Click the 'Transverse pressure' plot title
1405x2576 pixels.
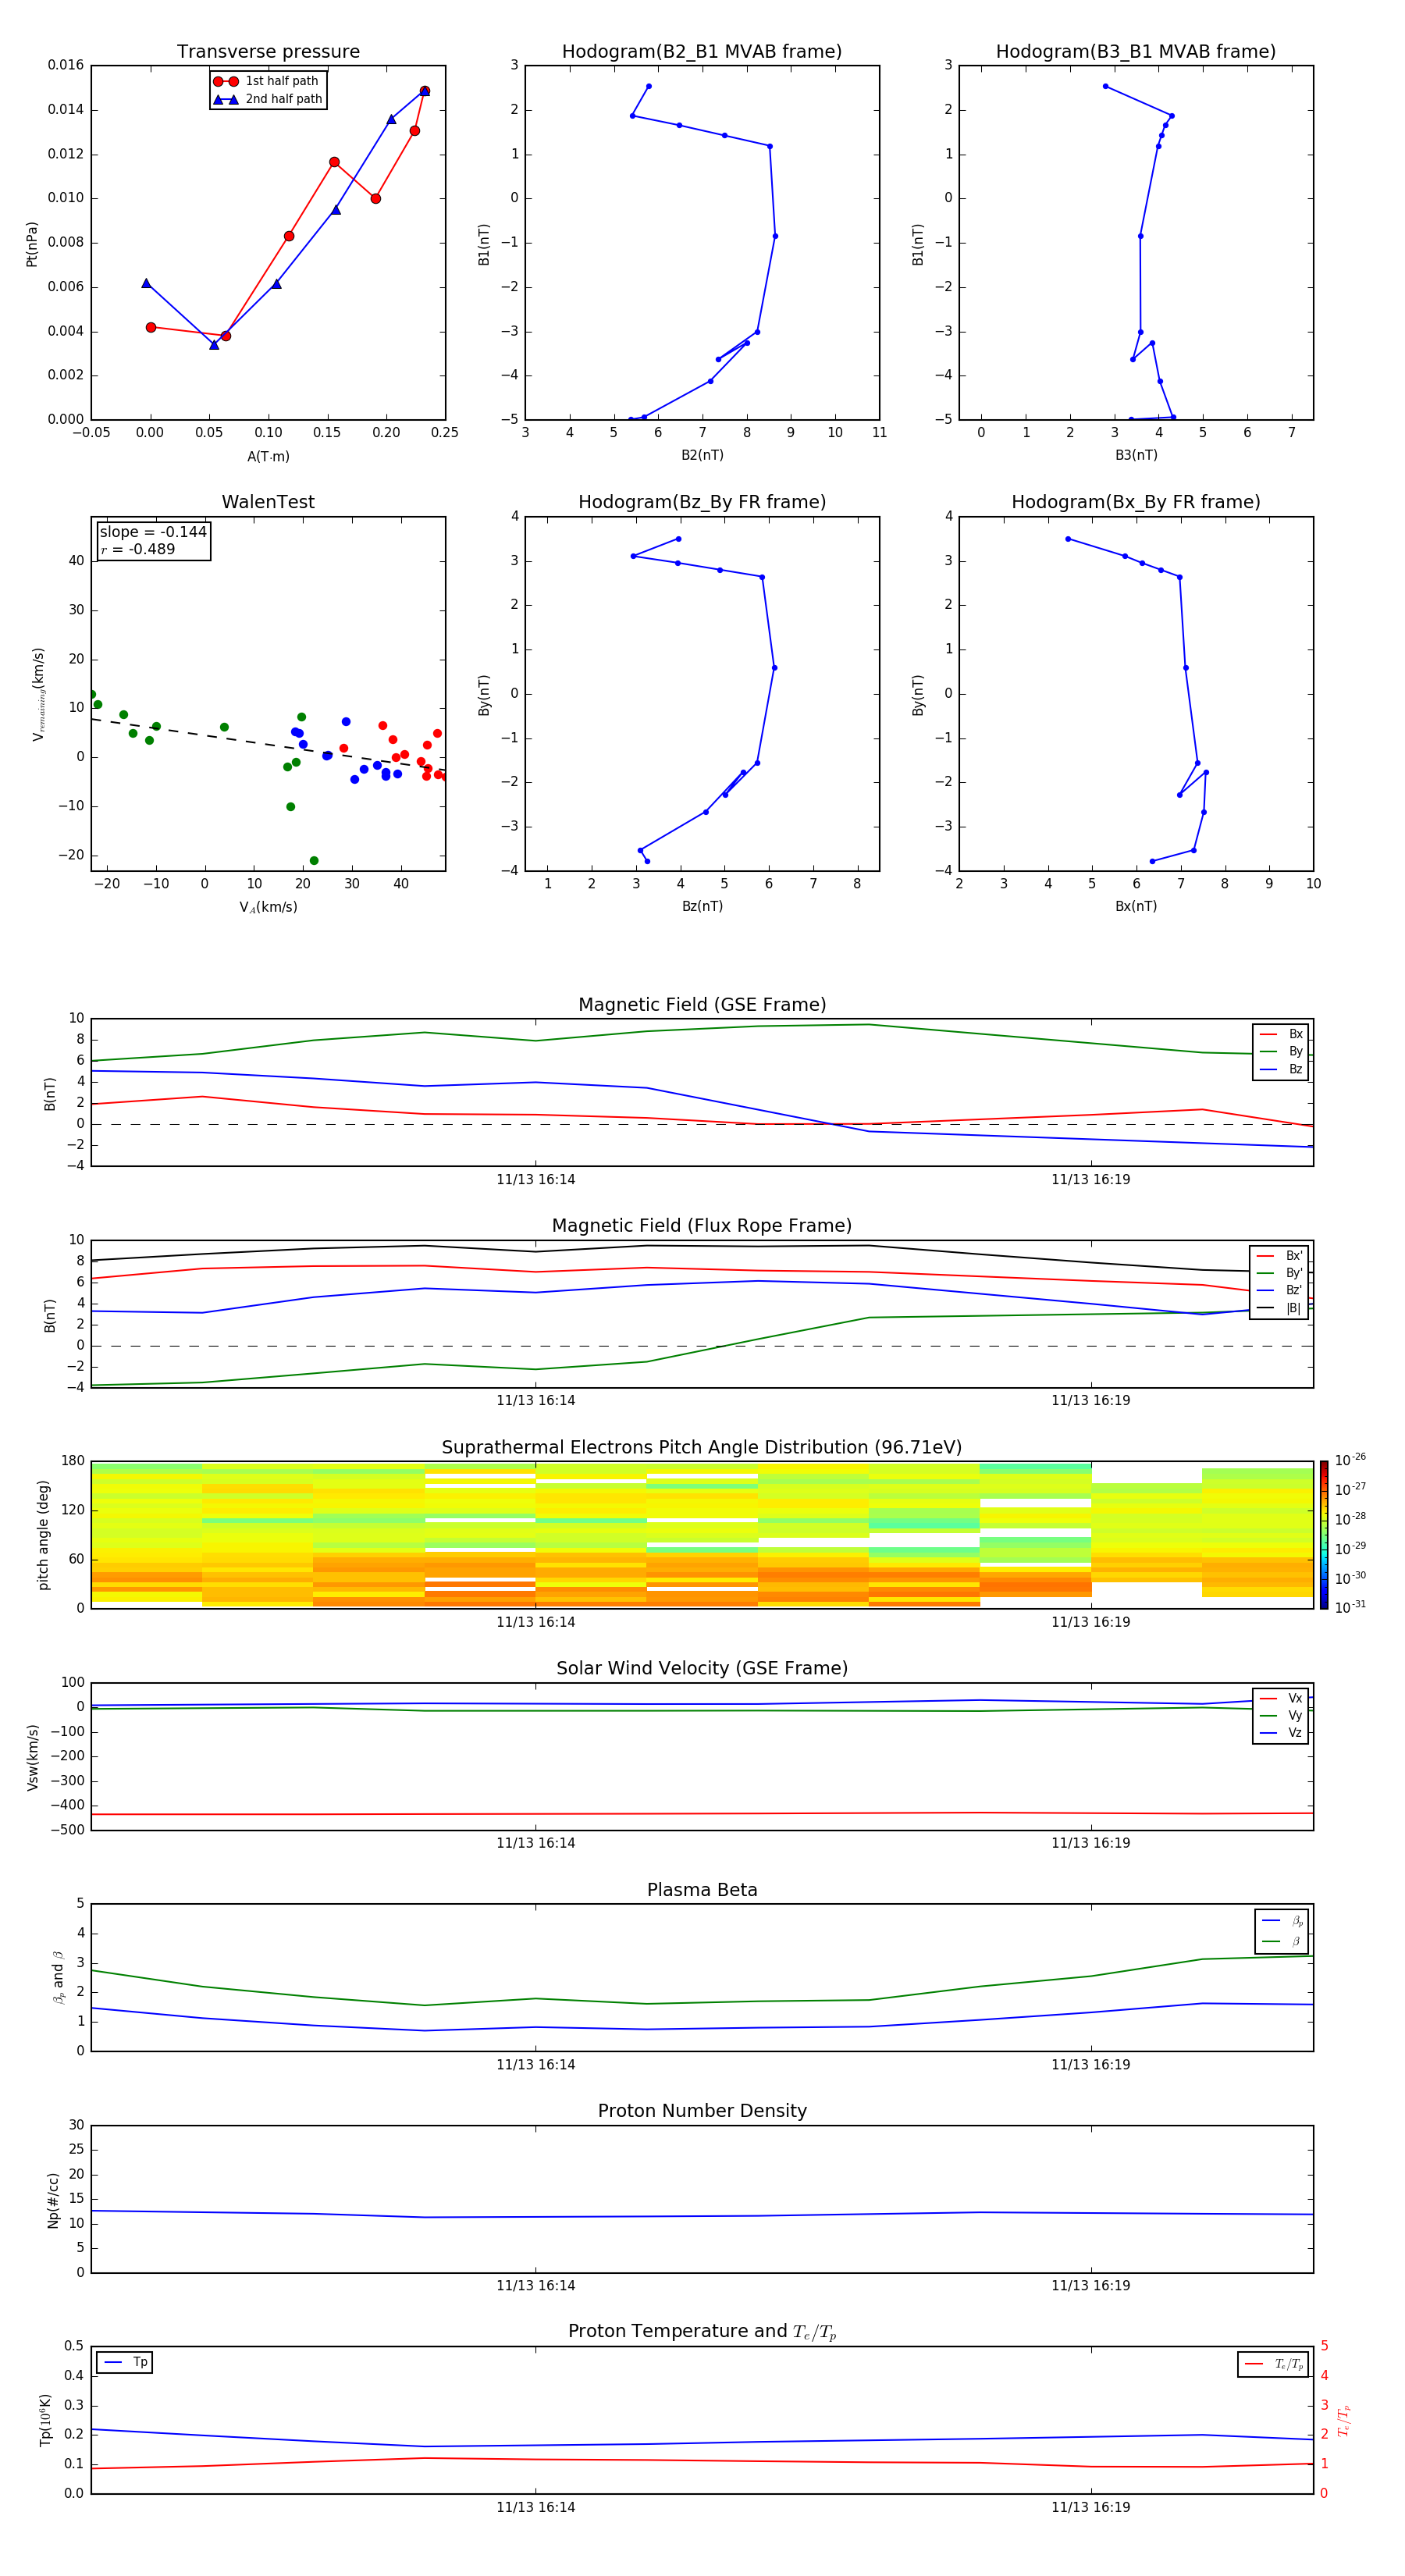(268, 52)
